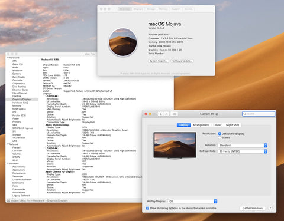Open help with the question mark button
The height and width of the screenshot is (221, 284).
point(270,208)
